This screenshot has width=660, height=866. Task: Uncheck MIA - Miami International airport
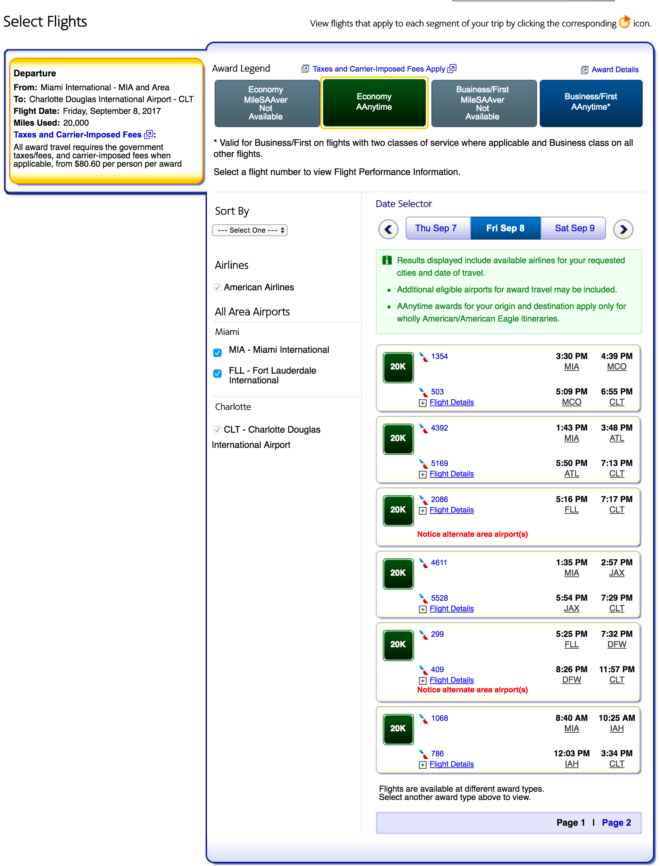217,352
